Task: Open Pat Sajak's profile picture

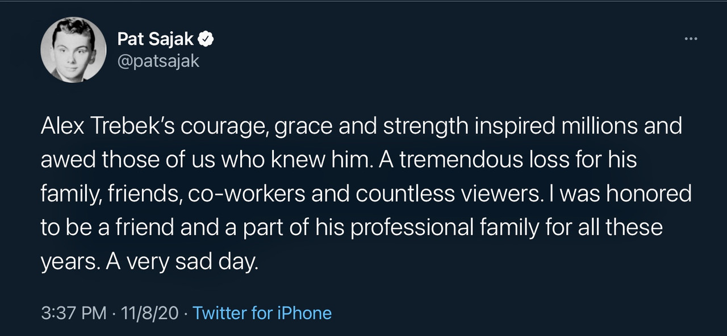Action: 73,50
